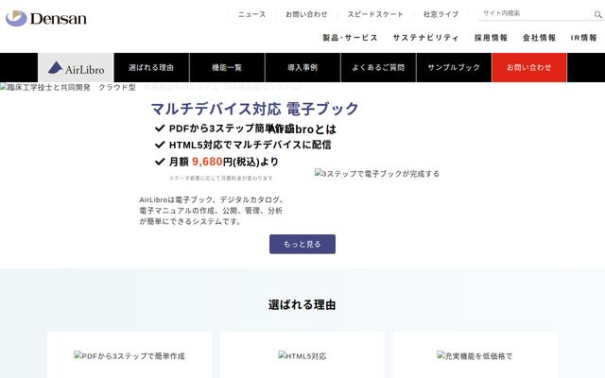This screenshot has height=378, width=605.
Task: Click the AirLibro logo tab
Action: 76,67
